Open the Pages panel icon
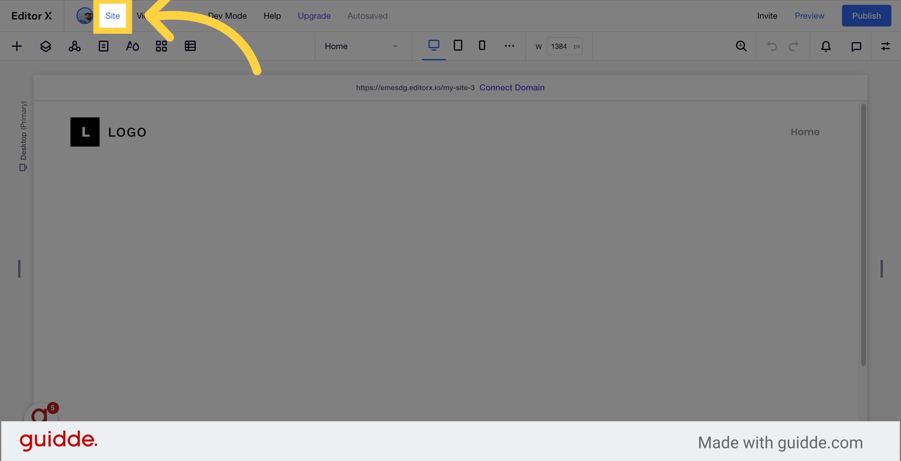The image size is (901, 461). [x=104, y=46]
